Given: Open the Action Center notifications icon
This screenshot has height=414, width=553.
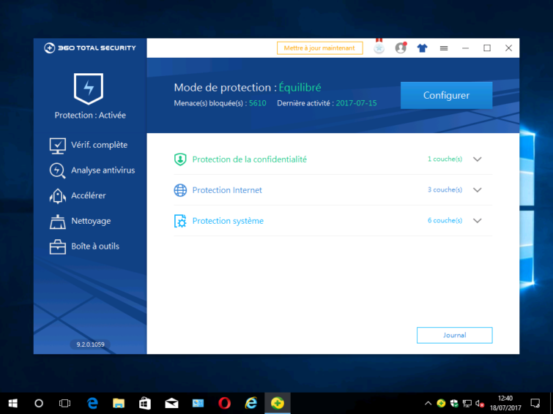Looking at the screenshot, I should click(535, 403).
